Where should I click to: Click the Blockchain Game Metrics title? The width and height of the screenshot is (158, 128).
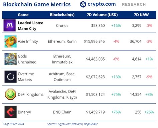(37, 4)
